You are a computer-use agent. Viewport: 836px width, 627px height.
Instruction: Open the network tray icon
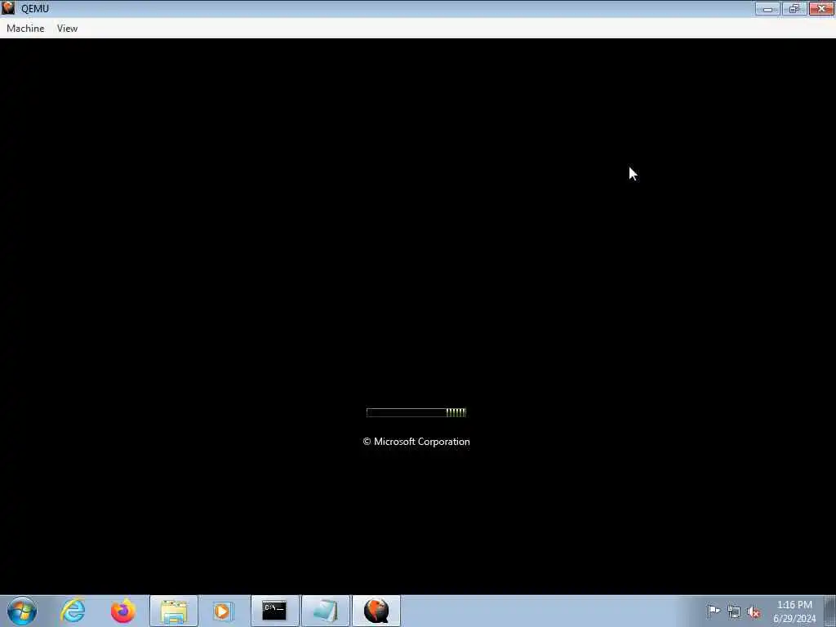734,611
